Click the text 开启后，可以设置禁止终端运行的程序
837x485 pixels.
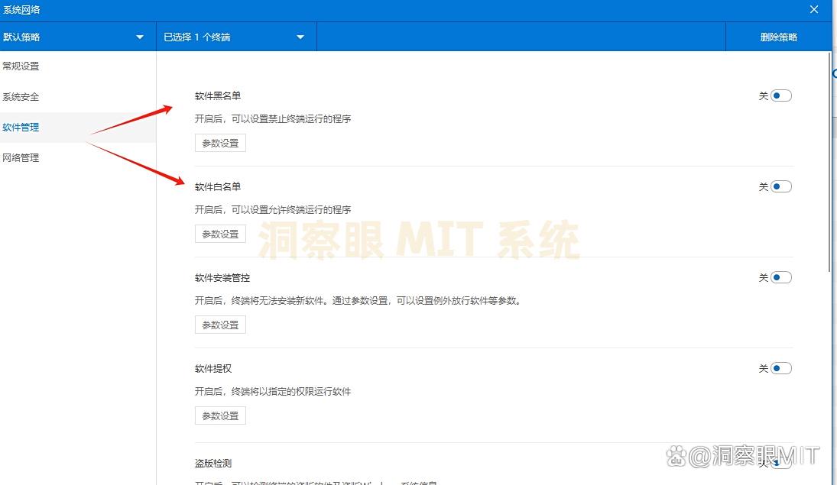[x=273, y=119]
